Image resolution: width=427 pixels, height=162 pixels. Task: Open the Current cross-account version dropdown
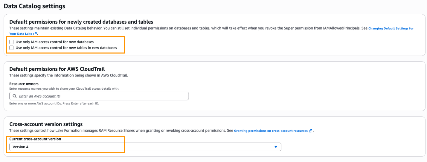point(145,147)
